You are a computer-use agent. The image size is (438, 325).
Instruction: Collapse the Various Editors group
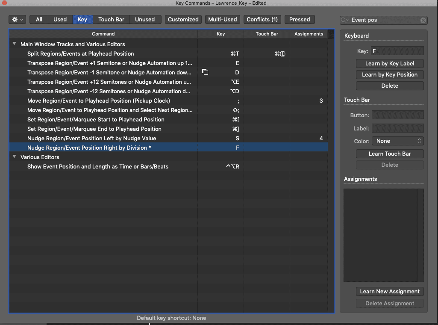point(14,157)
